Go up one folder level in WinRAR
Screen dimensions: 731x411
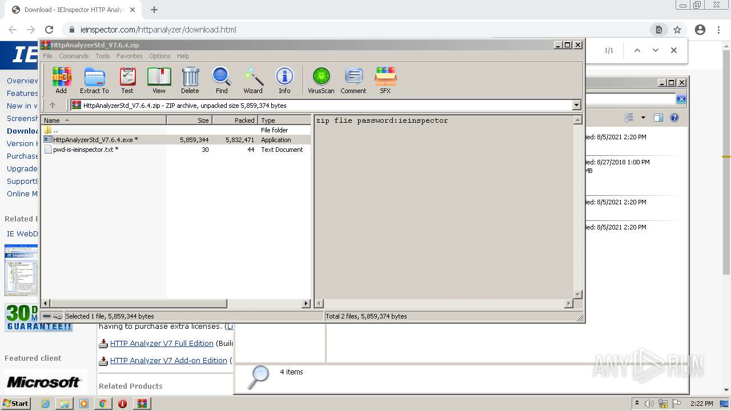point(53,105)
